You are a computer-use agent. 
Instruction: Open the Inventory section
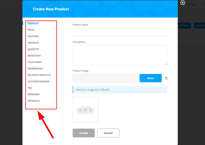point(34,56)
